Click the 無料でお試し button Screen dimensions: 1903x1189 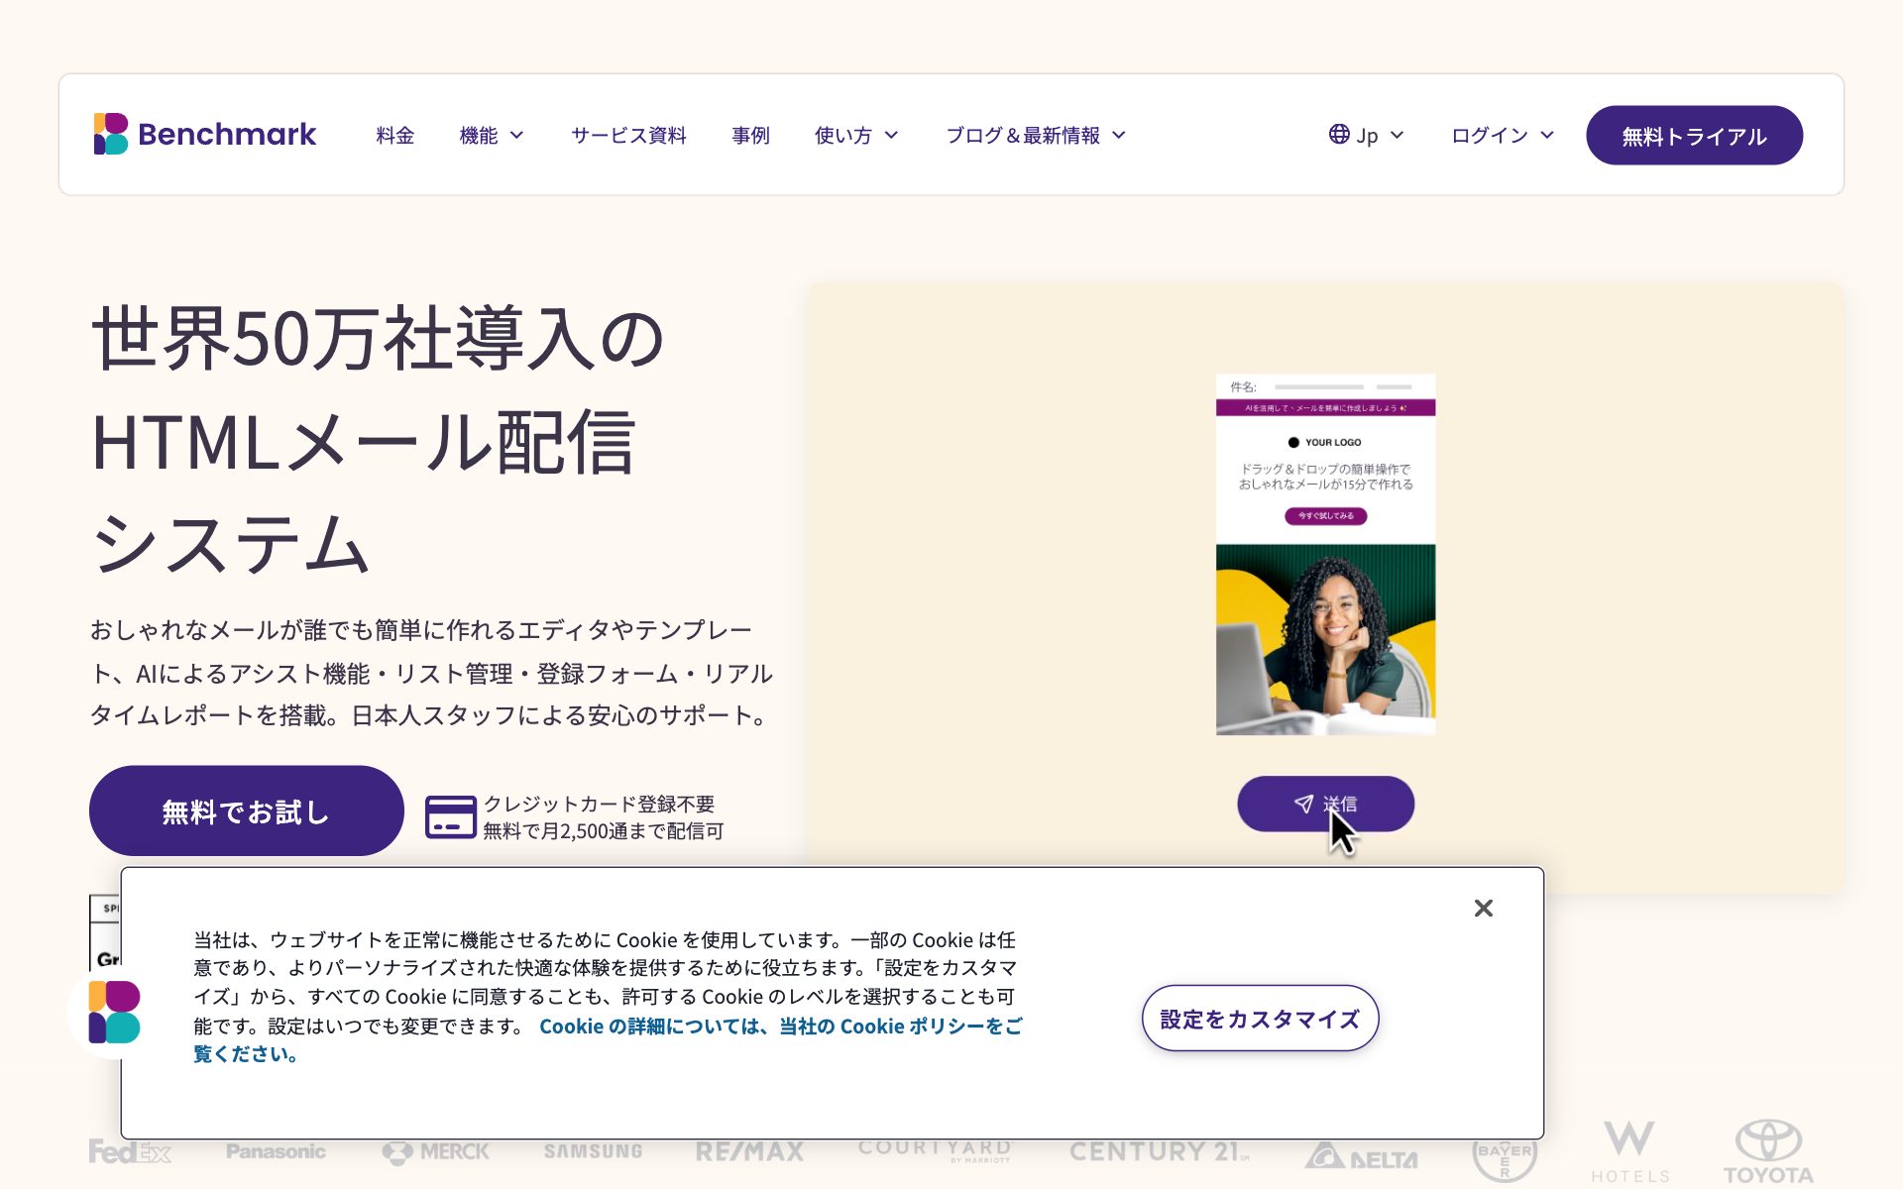click(246, 811)
